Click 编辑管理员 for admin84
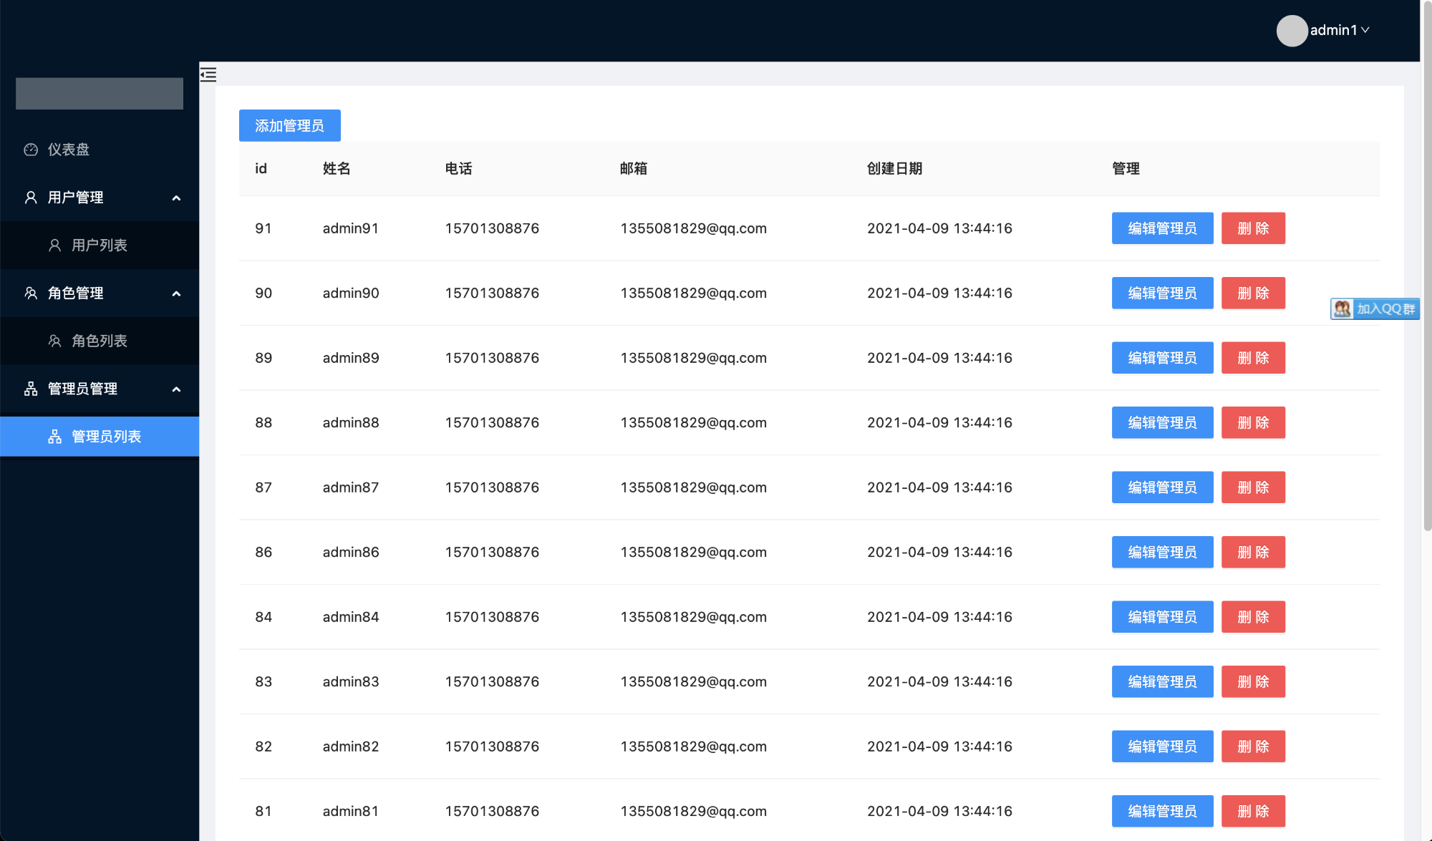Screen dimensions: 1432x841 1162,617
